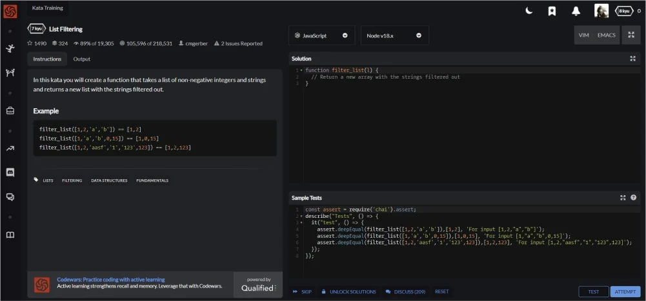Viewport: 646px width, 301px height.
Task: Open notifications bell icon
Action: coord(576,11)
